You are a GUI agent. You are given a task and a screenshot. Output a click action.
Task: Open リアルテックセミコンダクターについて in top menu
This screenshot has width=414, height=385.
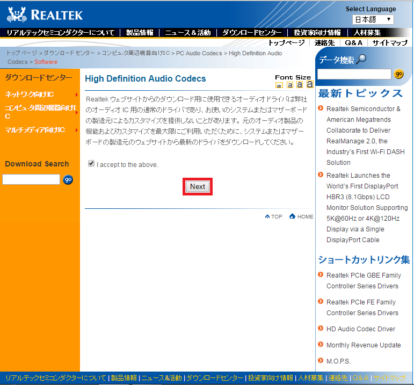(x=61, y=33)
